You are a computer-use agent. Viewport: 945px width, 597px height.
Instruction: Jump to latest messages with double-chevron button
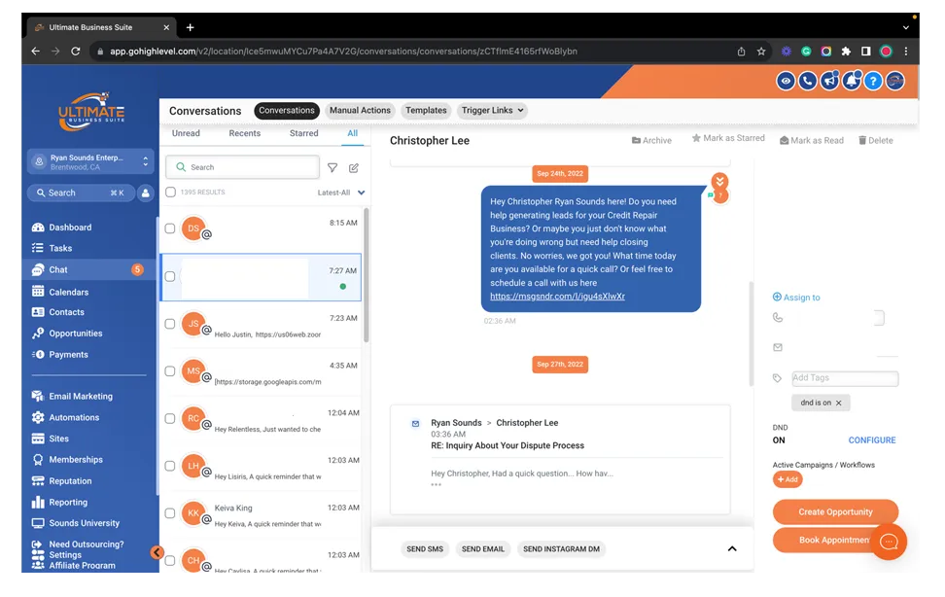point(719,181)
